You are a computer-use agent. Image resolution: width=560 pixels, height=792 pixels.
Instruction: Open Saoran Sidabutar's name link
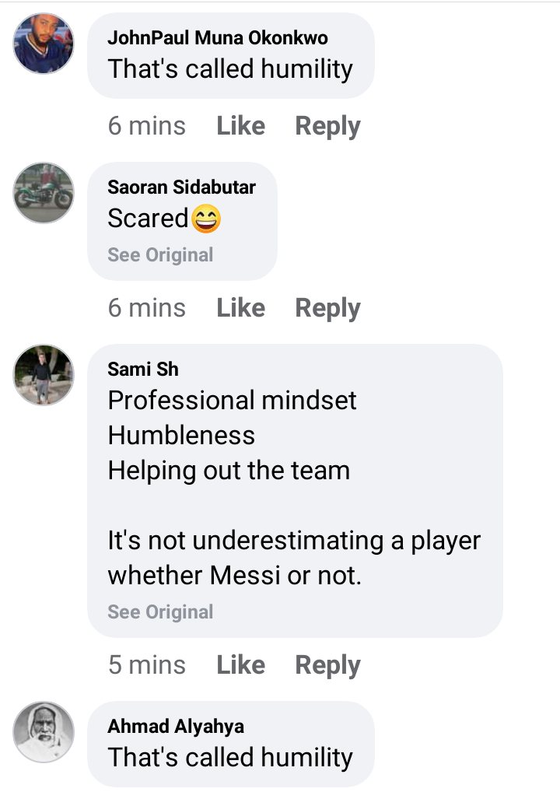pyautogui.click(x=181, y=187)
